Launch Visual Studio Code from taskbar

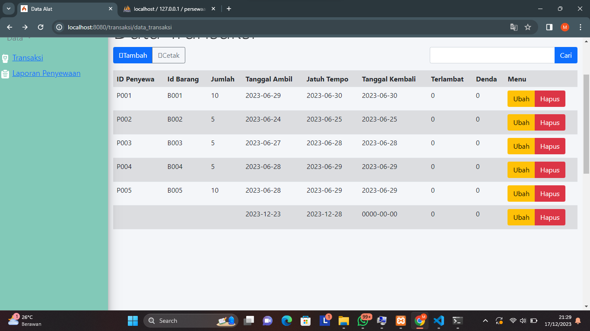point(438,321)
